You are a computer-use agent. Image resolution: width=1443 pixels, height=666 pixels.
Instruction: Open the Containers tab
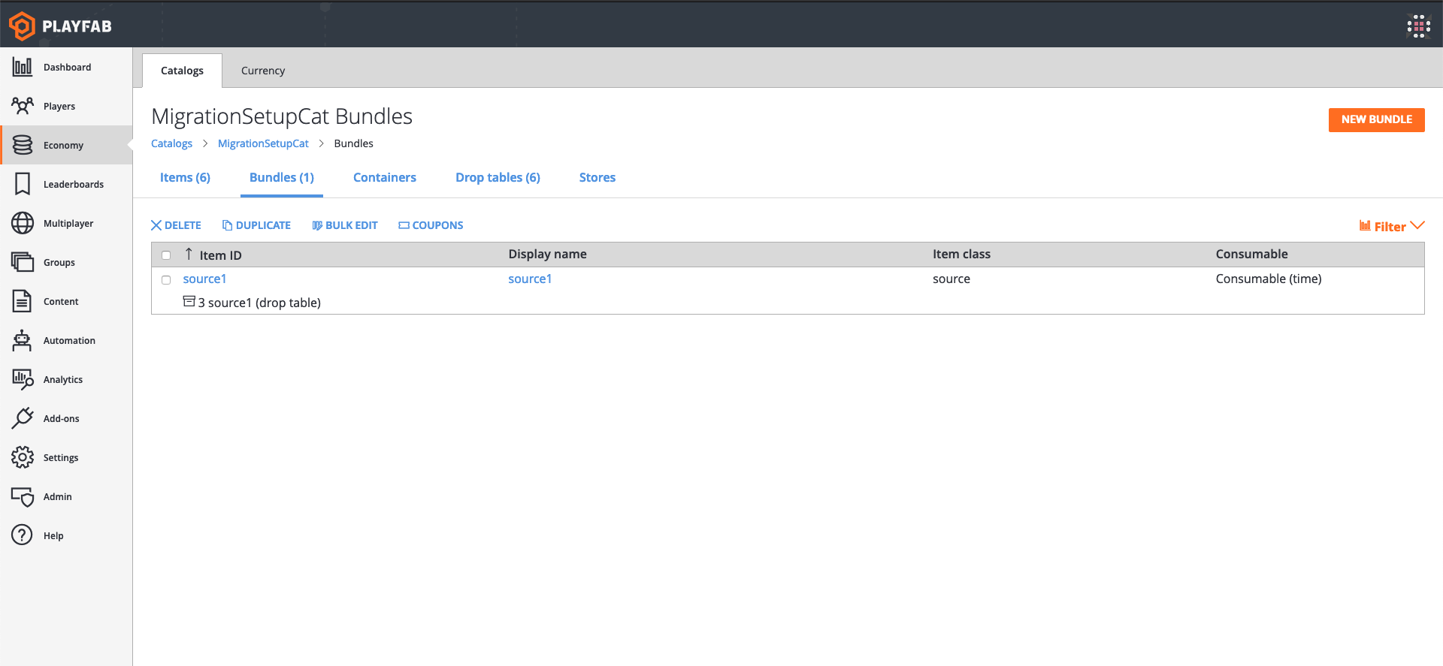(385, 178)
